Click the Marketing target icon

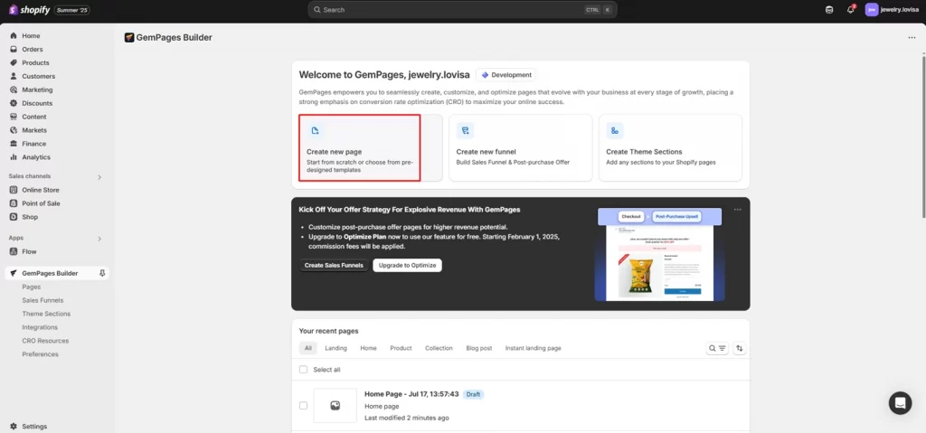13,89
